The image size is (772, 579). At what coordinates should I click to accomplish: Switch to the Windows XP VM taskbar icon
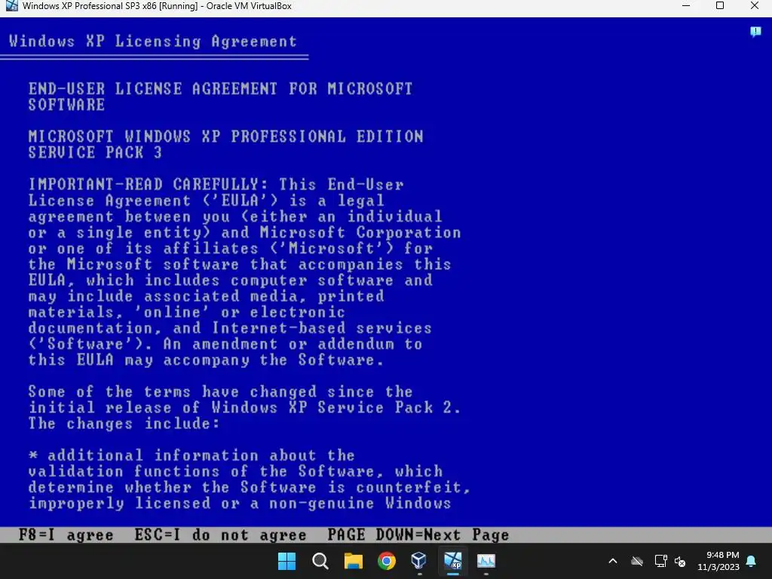pos(453,561)
